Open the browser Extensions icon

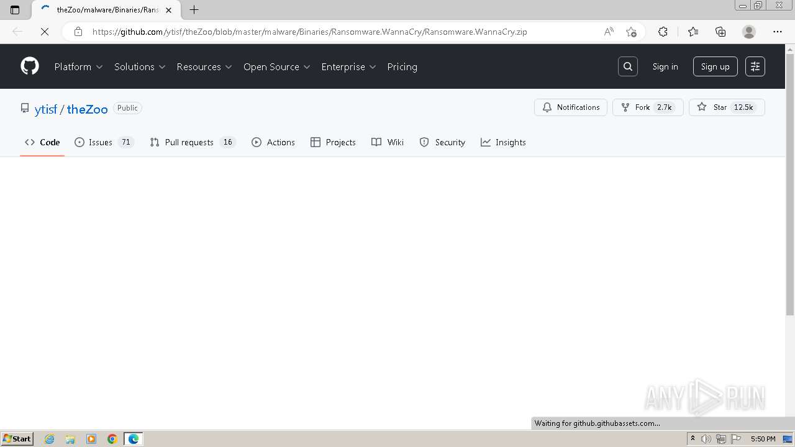pos(663,32)
